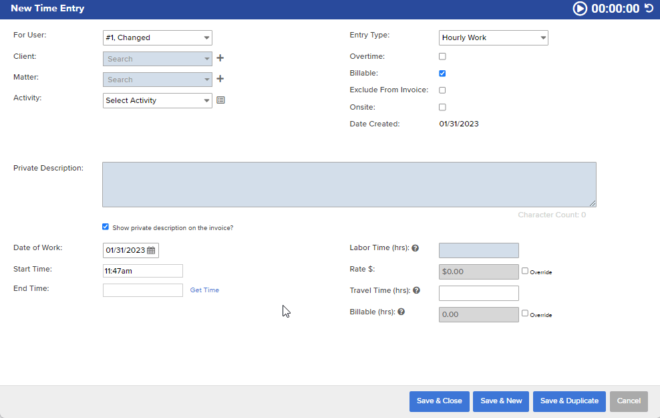This screenshot has width=660, height=418.
Task: Click the 00:00:00 timer display
Action: click(615, 9)
